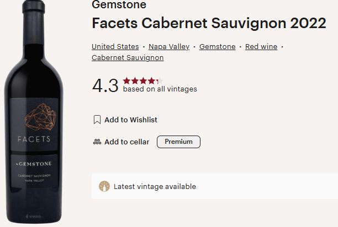
Task: Select the Add to Wishlist text
Action: 131,120
